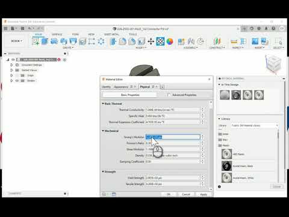The height and width of the screenshot is (217, 289).
Task: Select the ABS Plastic material thumbnail
Action: tap(226, 154)
